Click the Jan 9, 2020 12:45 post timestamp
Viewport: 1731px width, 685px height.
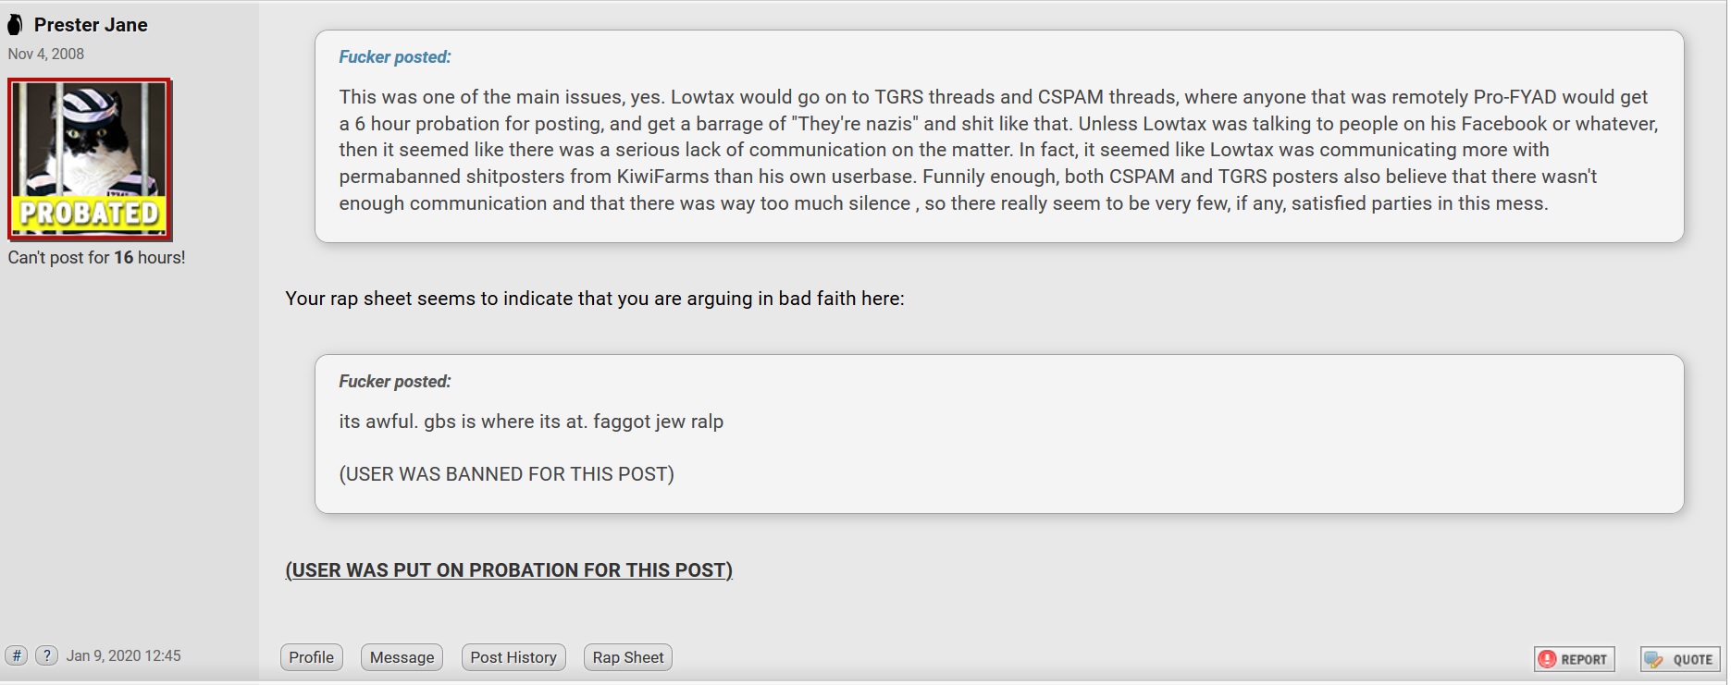(124, 656)
